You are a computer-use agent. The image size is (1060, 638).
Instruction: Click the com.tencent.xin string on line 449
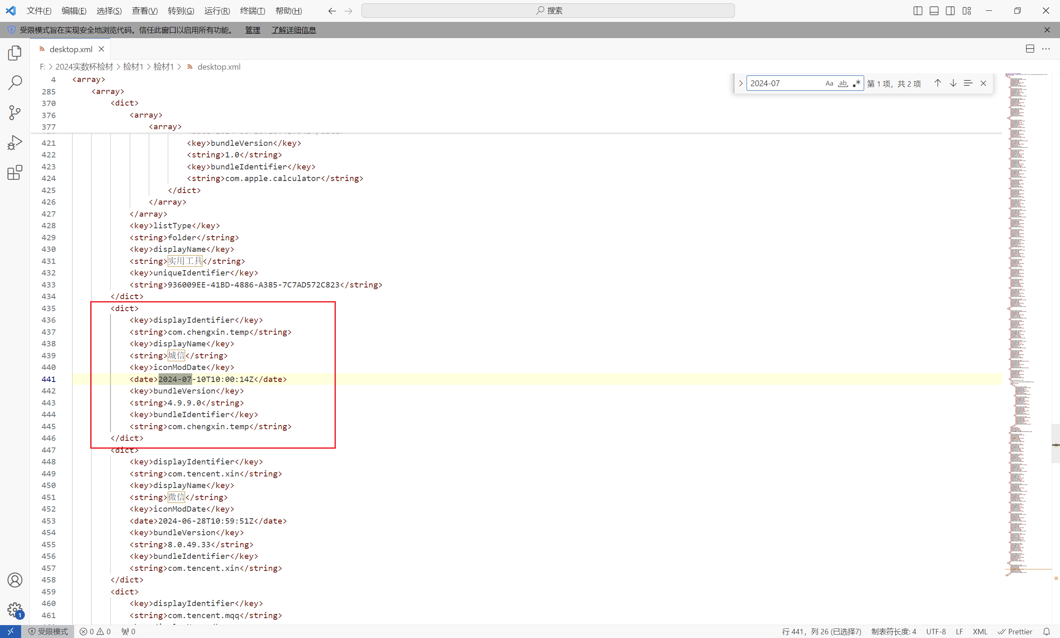coord(204,474)
